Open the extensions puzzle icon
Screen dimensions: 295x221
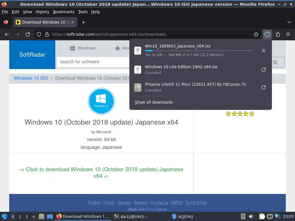(278, 35)
